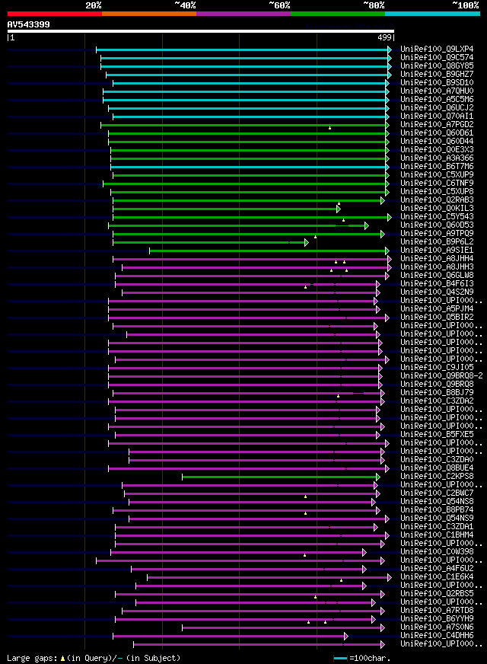This screenshot has width=487, height=664.
Task: Choose the UniRef100_C2KPS8 hit
Action: (x=437, y=476)
